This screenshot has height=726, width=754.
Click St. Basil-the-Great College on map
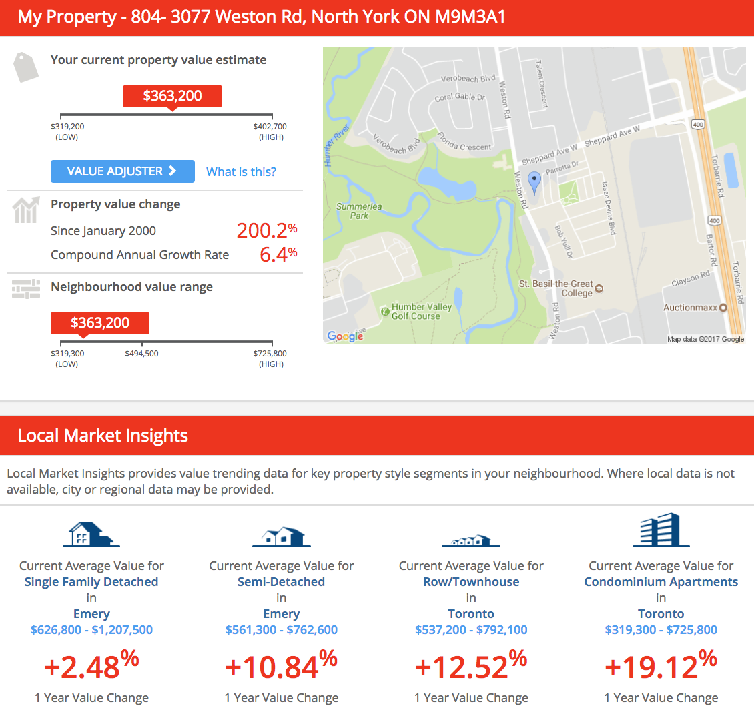pos(599,288)
